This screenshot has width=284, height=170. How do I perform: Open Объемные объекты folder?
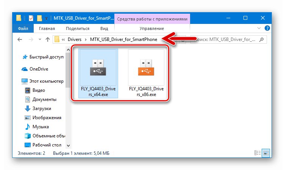tap(45, 136)
